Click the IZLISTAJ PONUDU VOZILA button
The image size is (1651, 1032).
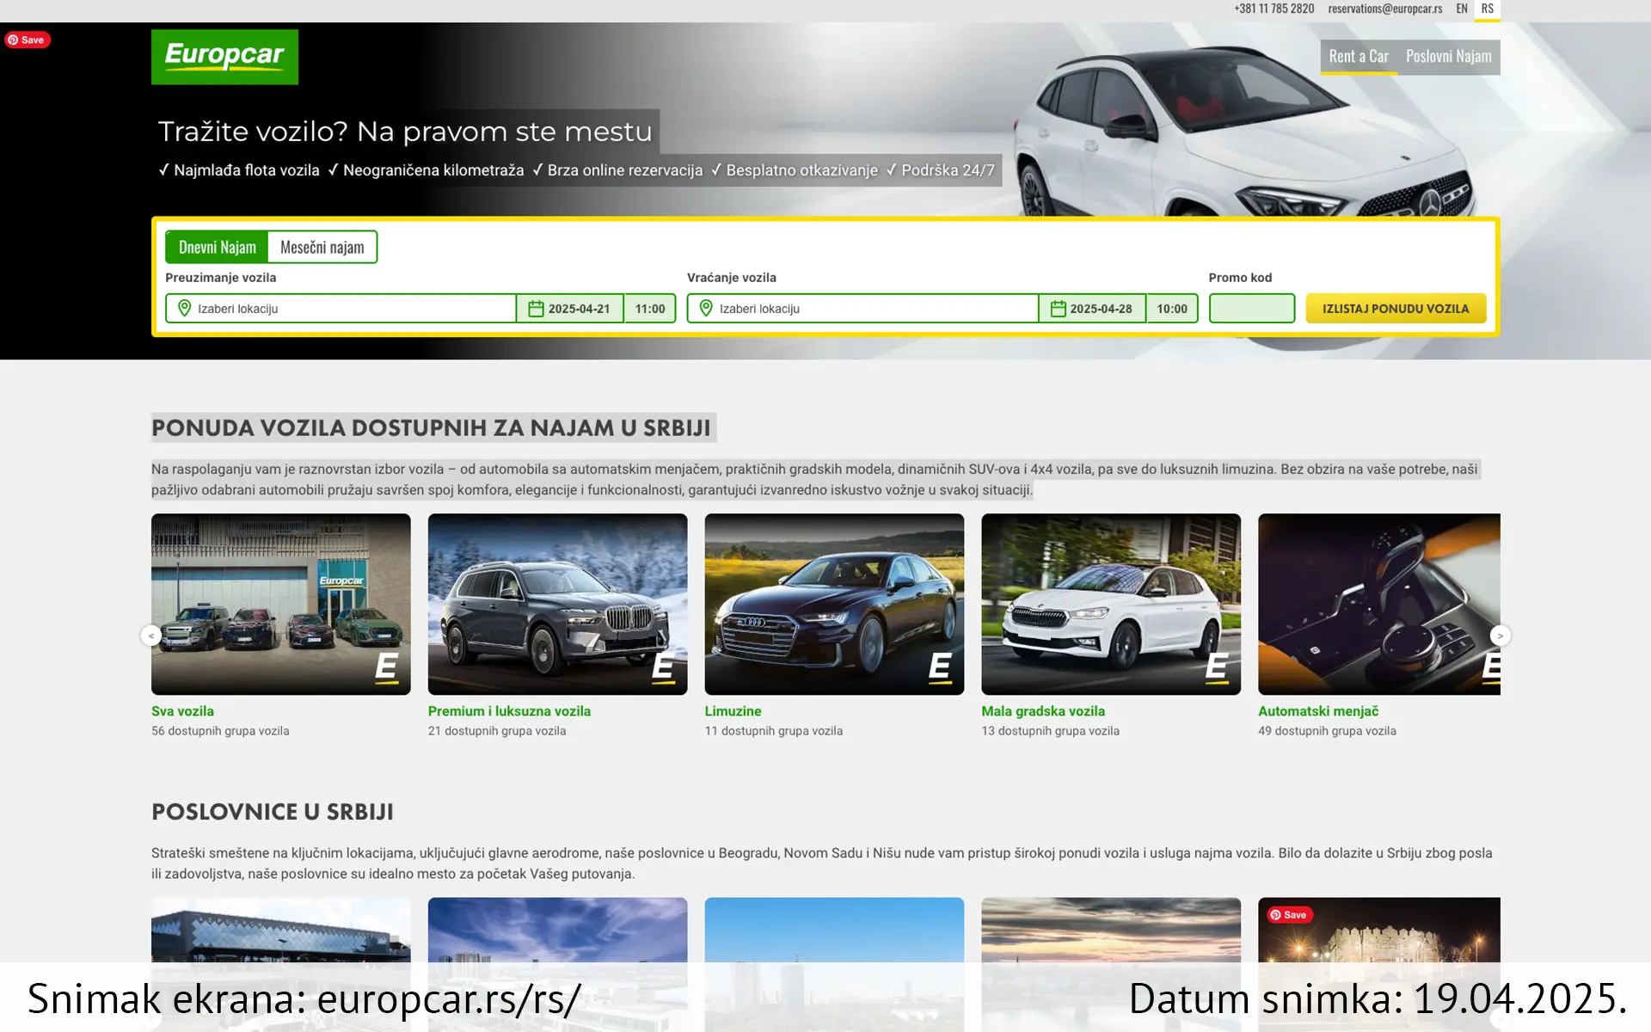coord(1396,308)
